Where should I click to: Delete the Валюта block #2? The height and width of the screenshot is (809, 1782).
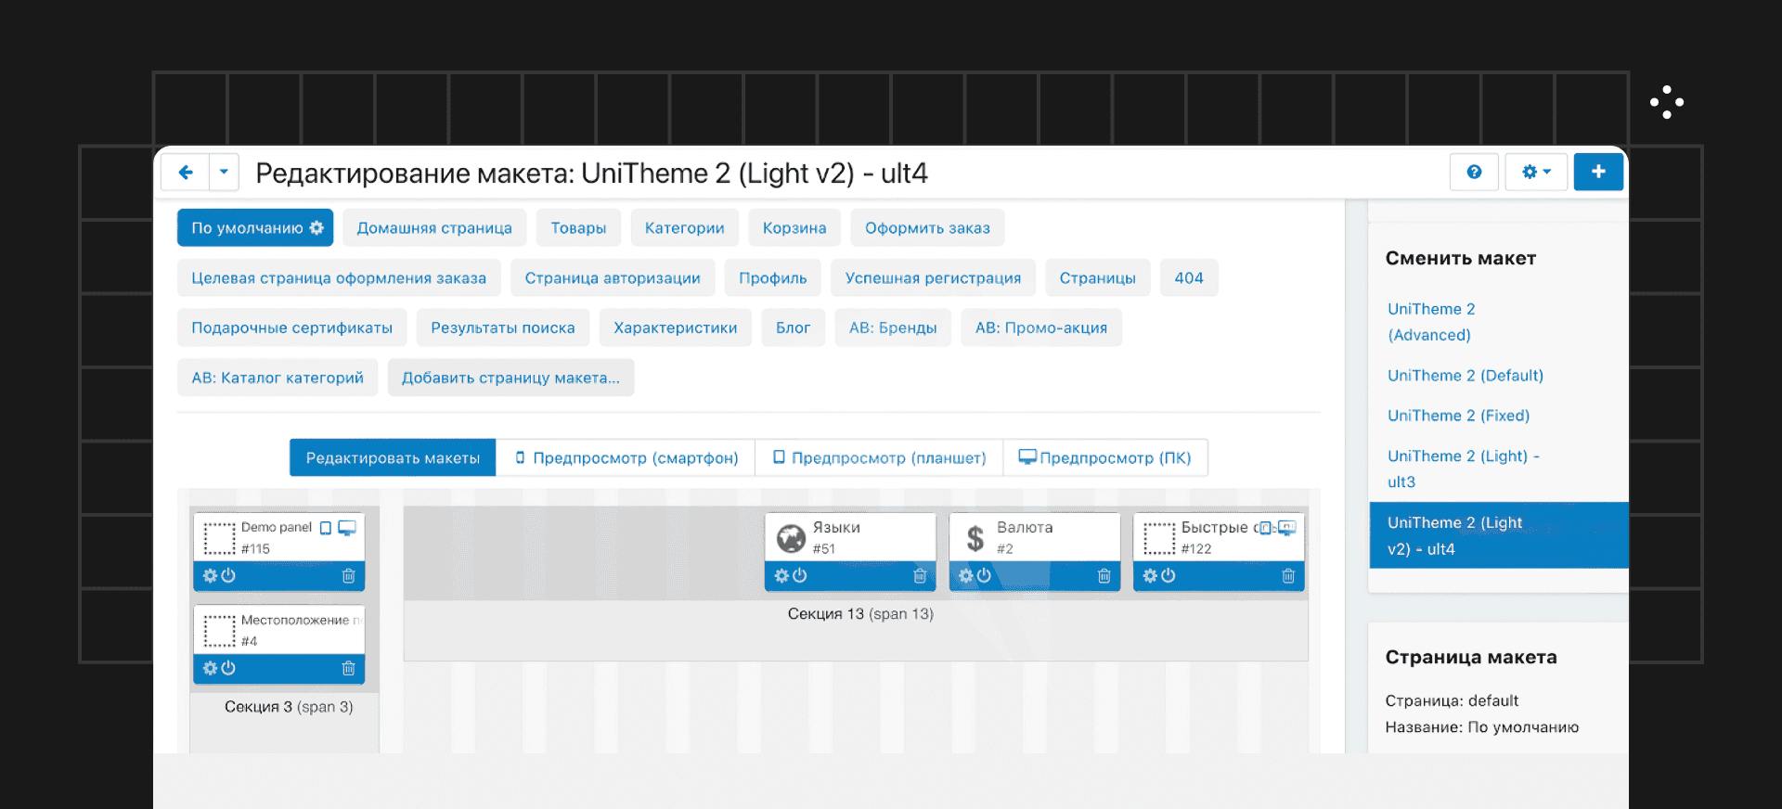[1104, 576]
